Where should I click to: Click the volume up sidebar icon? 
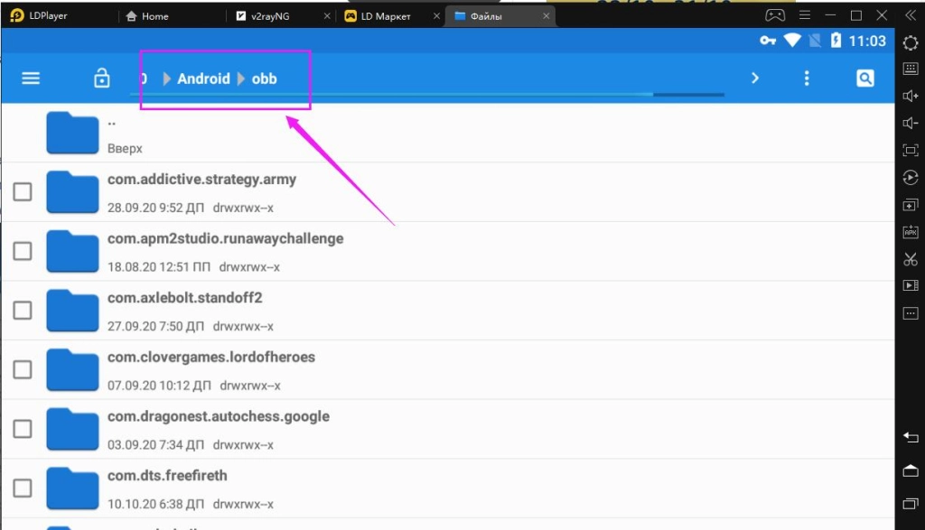pos(911,96)
